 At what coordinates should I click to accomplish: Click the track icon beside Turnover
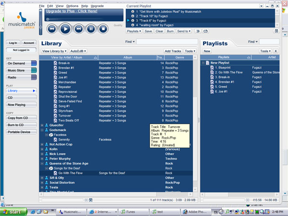coord(55,116)
